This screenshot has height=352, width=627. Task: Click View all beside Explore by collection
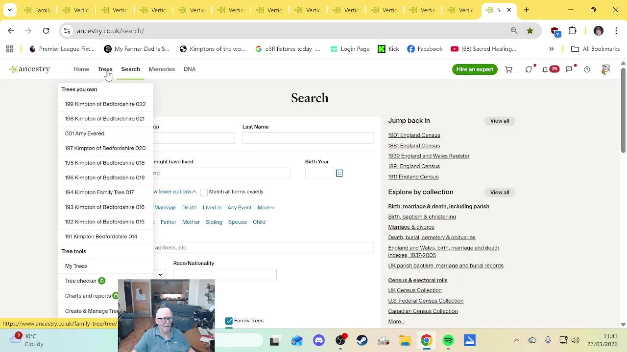(x=500, y=192)
